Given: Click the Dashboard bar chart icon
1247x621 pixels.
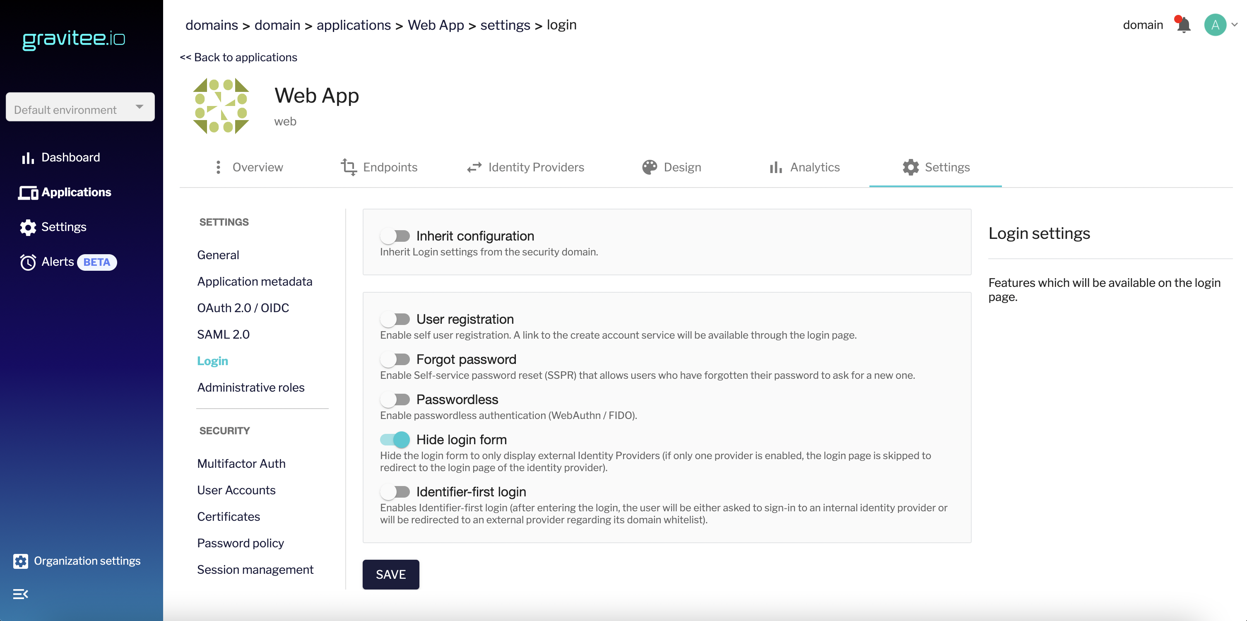Looking at the screenshot, I should tap(28, 158).
